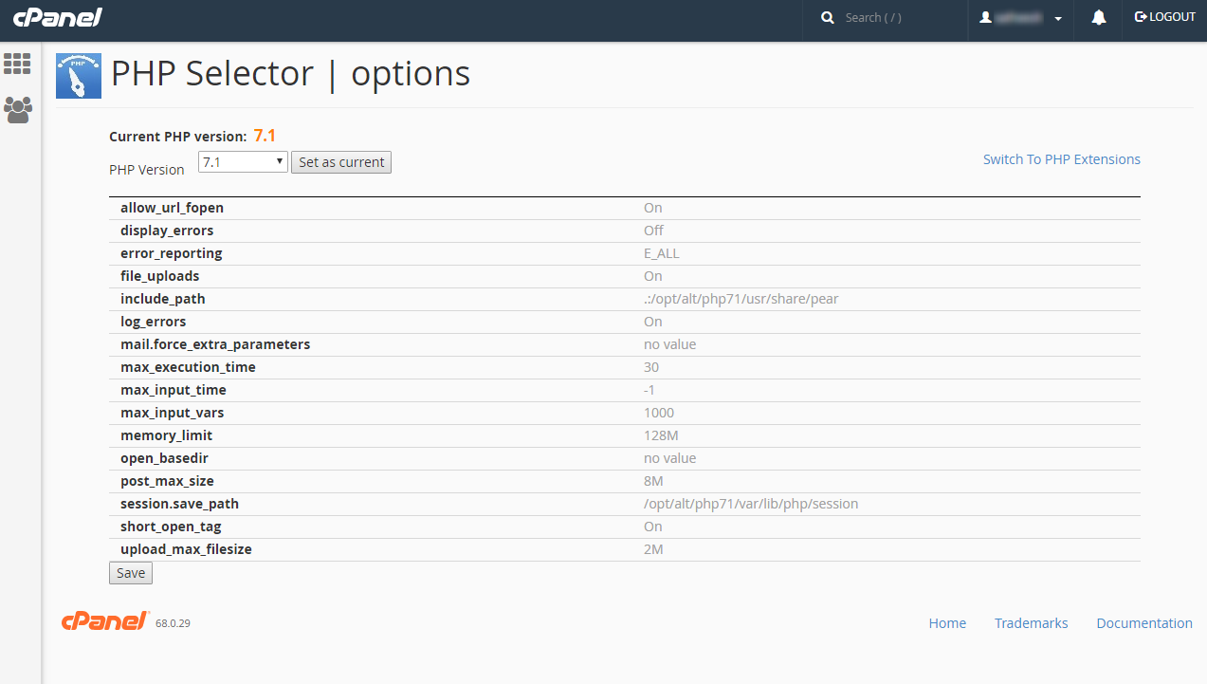Edit max_input_vars value 1000
Screen dimensions: 1207x684
pos(659,413)
